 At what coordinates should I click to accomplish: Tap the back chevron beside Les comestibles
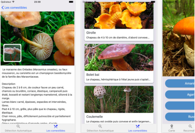3,8
